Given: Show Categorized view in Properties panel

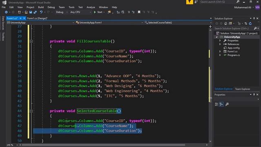Looking at the screenshot, I should pyautogui.click(x=217, y=105).
